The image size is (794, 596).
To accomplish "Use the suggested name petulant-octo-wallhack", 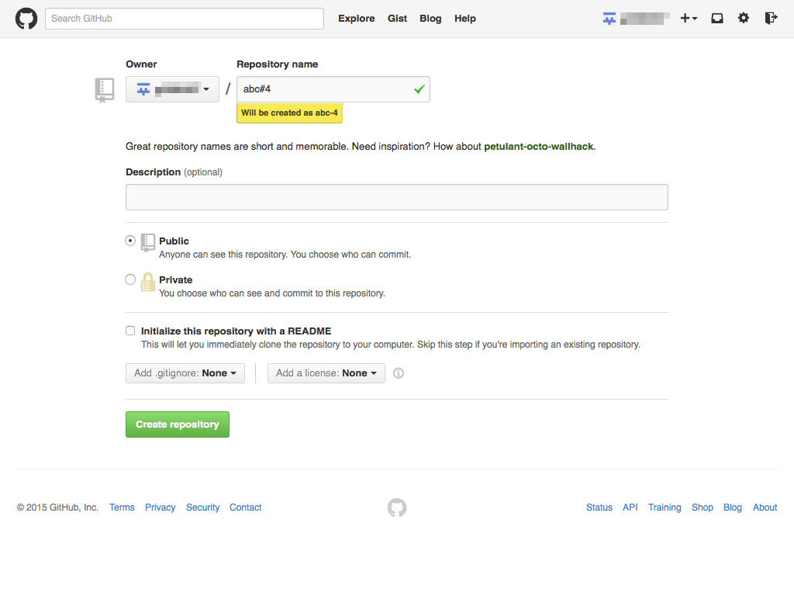I will pyautogui.click(x=539, y=146).
